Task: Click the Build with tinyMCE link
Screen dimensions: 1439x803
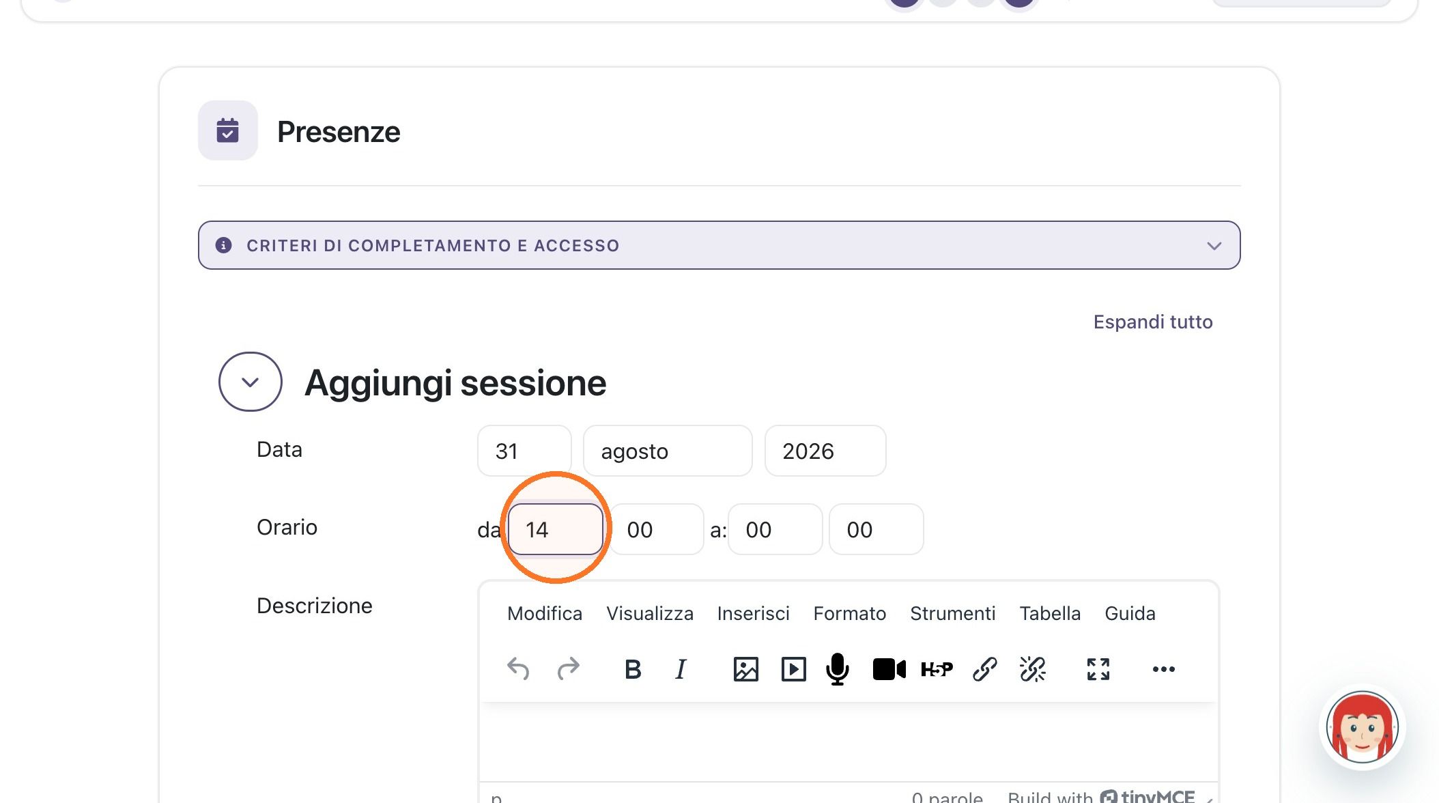Action: pos(1101,796)
